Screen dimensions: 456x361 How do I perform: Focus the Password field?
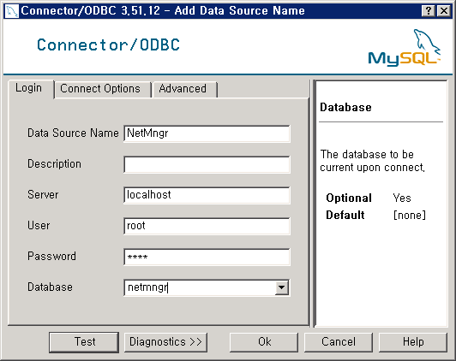point(207,257)
